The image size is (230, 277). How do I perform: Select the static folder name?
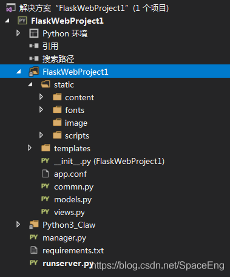coord(64,84)
